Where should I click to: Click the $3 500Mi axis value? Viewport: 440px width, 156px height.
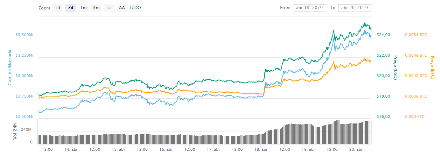[x=24, y=35]
